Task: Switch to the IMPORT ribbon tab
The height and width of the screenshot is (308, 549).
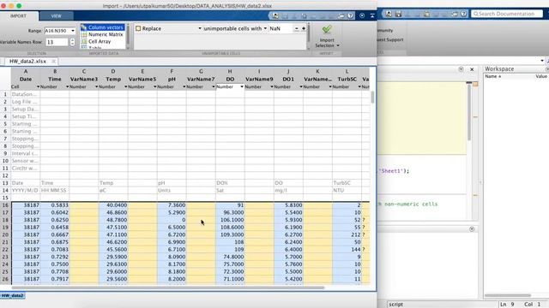Action: click(x=18, y=16)
